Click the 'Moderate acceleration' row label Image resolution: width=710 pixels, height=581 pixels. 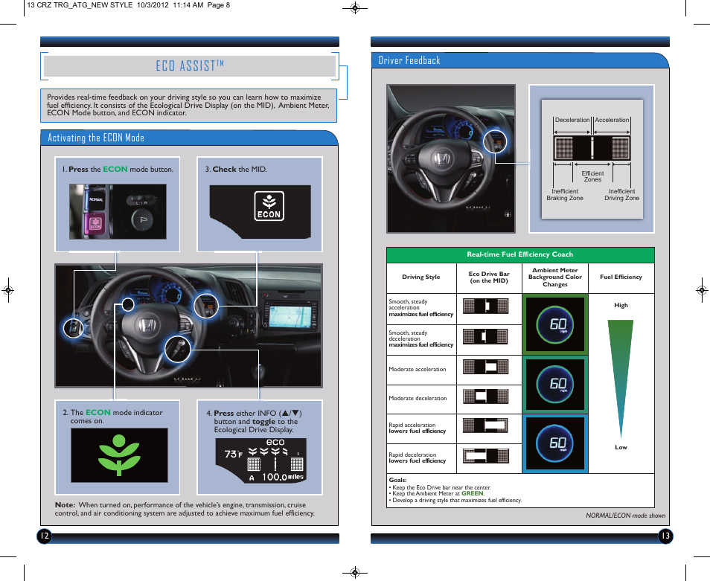click(x=418, y=369)
